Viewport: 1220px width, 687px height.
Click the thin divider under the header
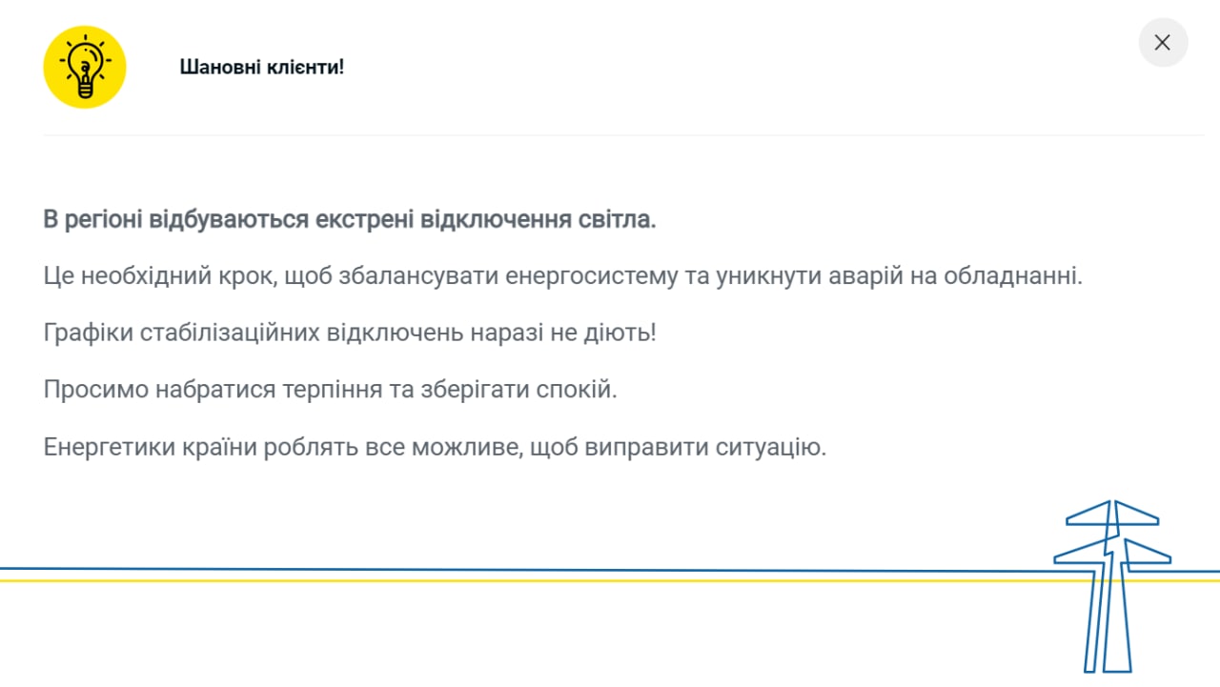(x=623, y=135)
